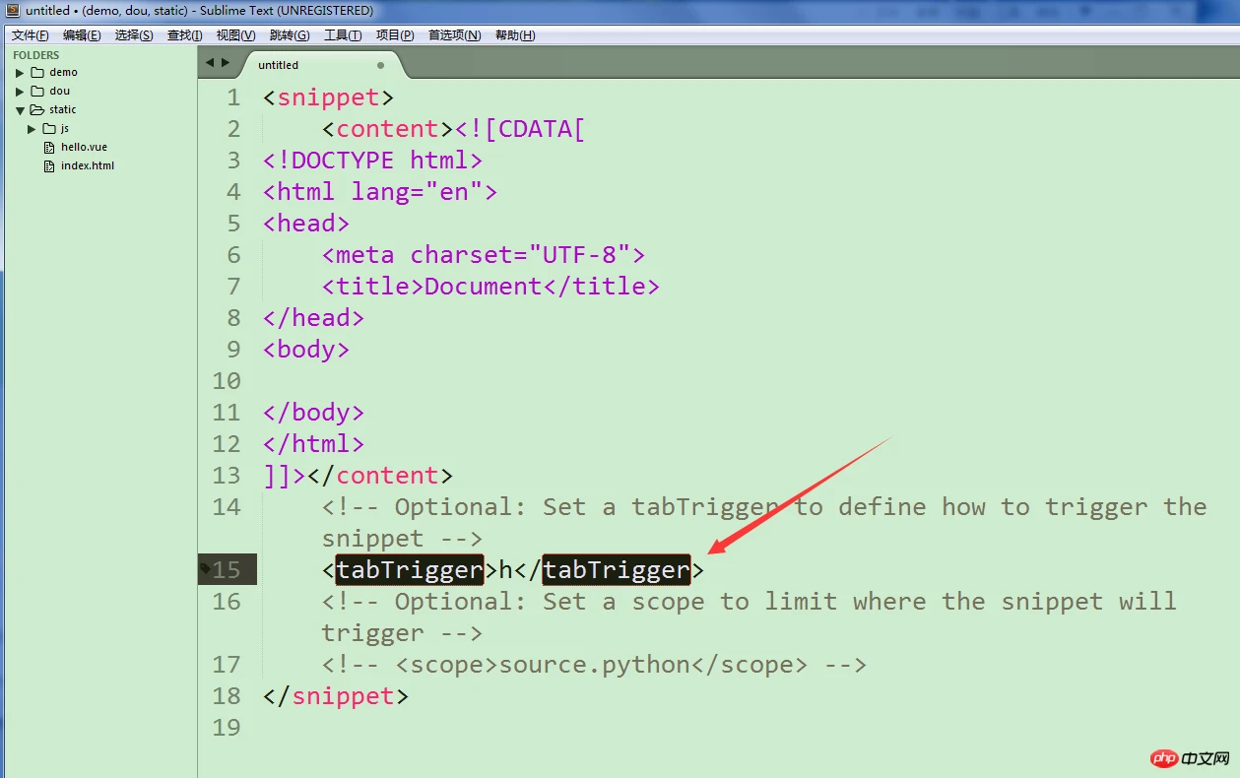Screen dimensions: 1240x778
Task: Click the index.html file icon
Action: pyautogui.click(x=50, y=165)
